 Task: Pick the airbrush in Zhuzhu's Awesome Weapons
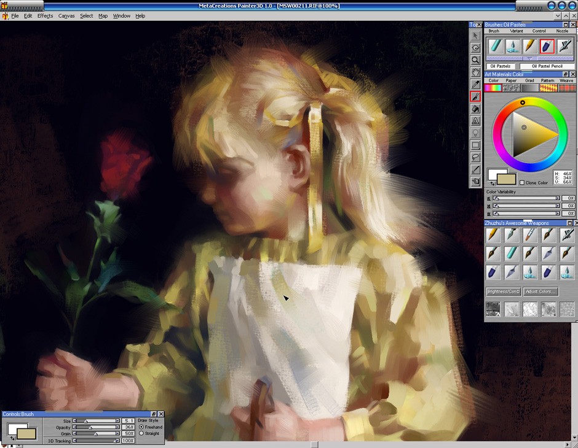pos(567,234)
